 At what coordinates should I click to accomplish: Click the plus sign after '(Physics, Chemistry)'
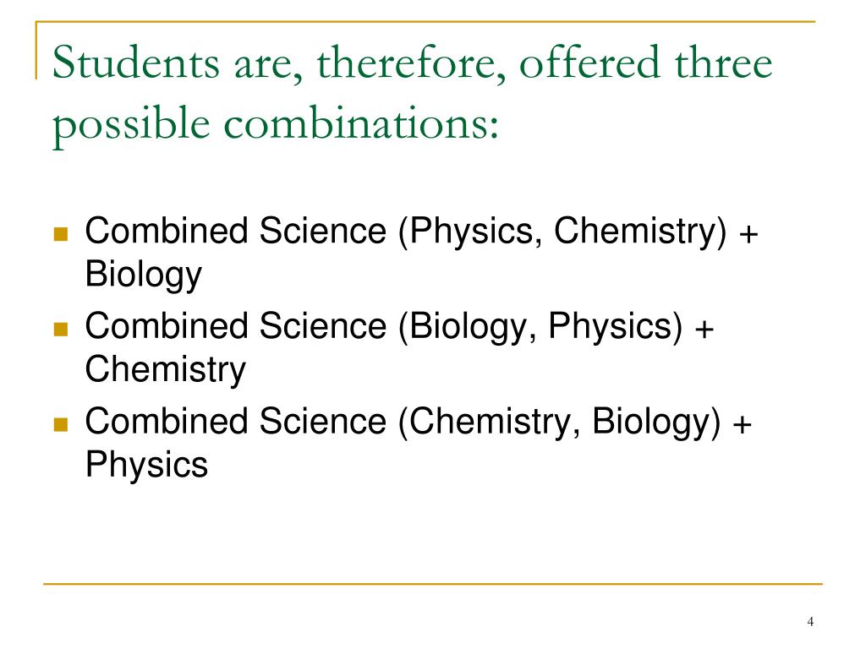point(749,235)
